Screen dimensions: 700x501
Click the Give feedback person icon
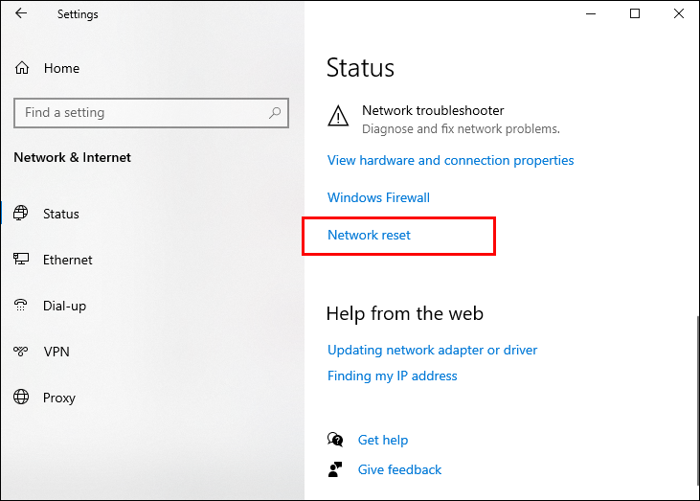pos(335,469)
